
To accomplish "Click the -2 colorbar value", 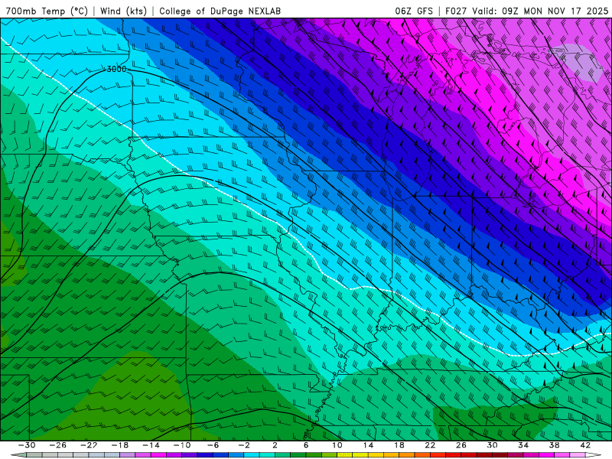I will click(x=244, y=445).
